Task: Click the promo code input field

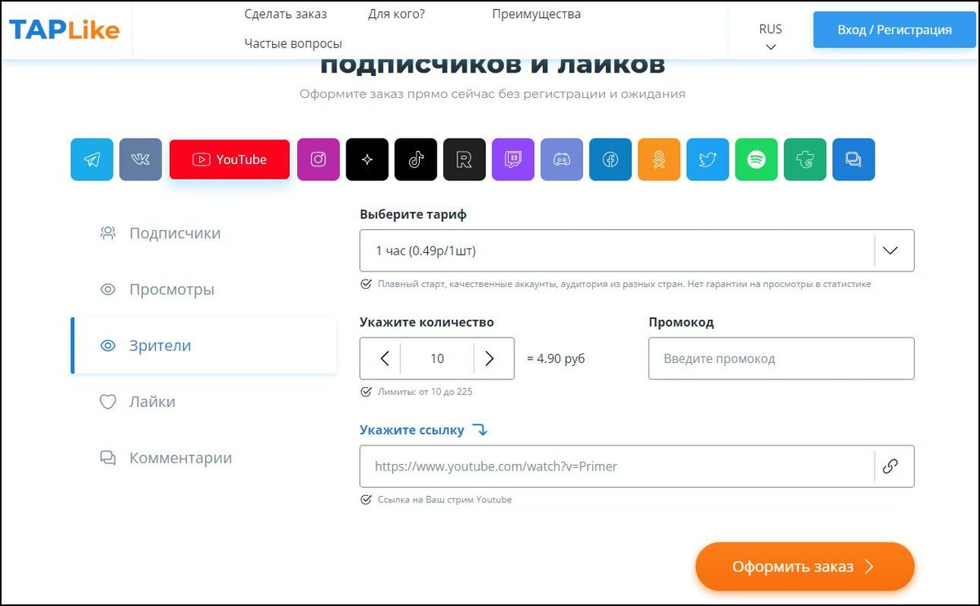Action: click(x=781, y=358)
